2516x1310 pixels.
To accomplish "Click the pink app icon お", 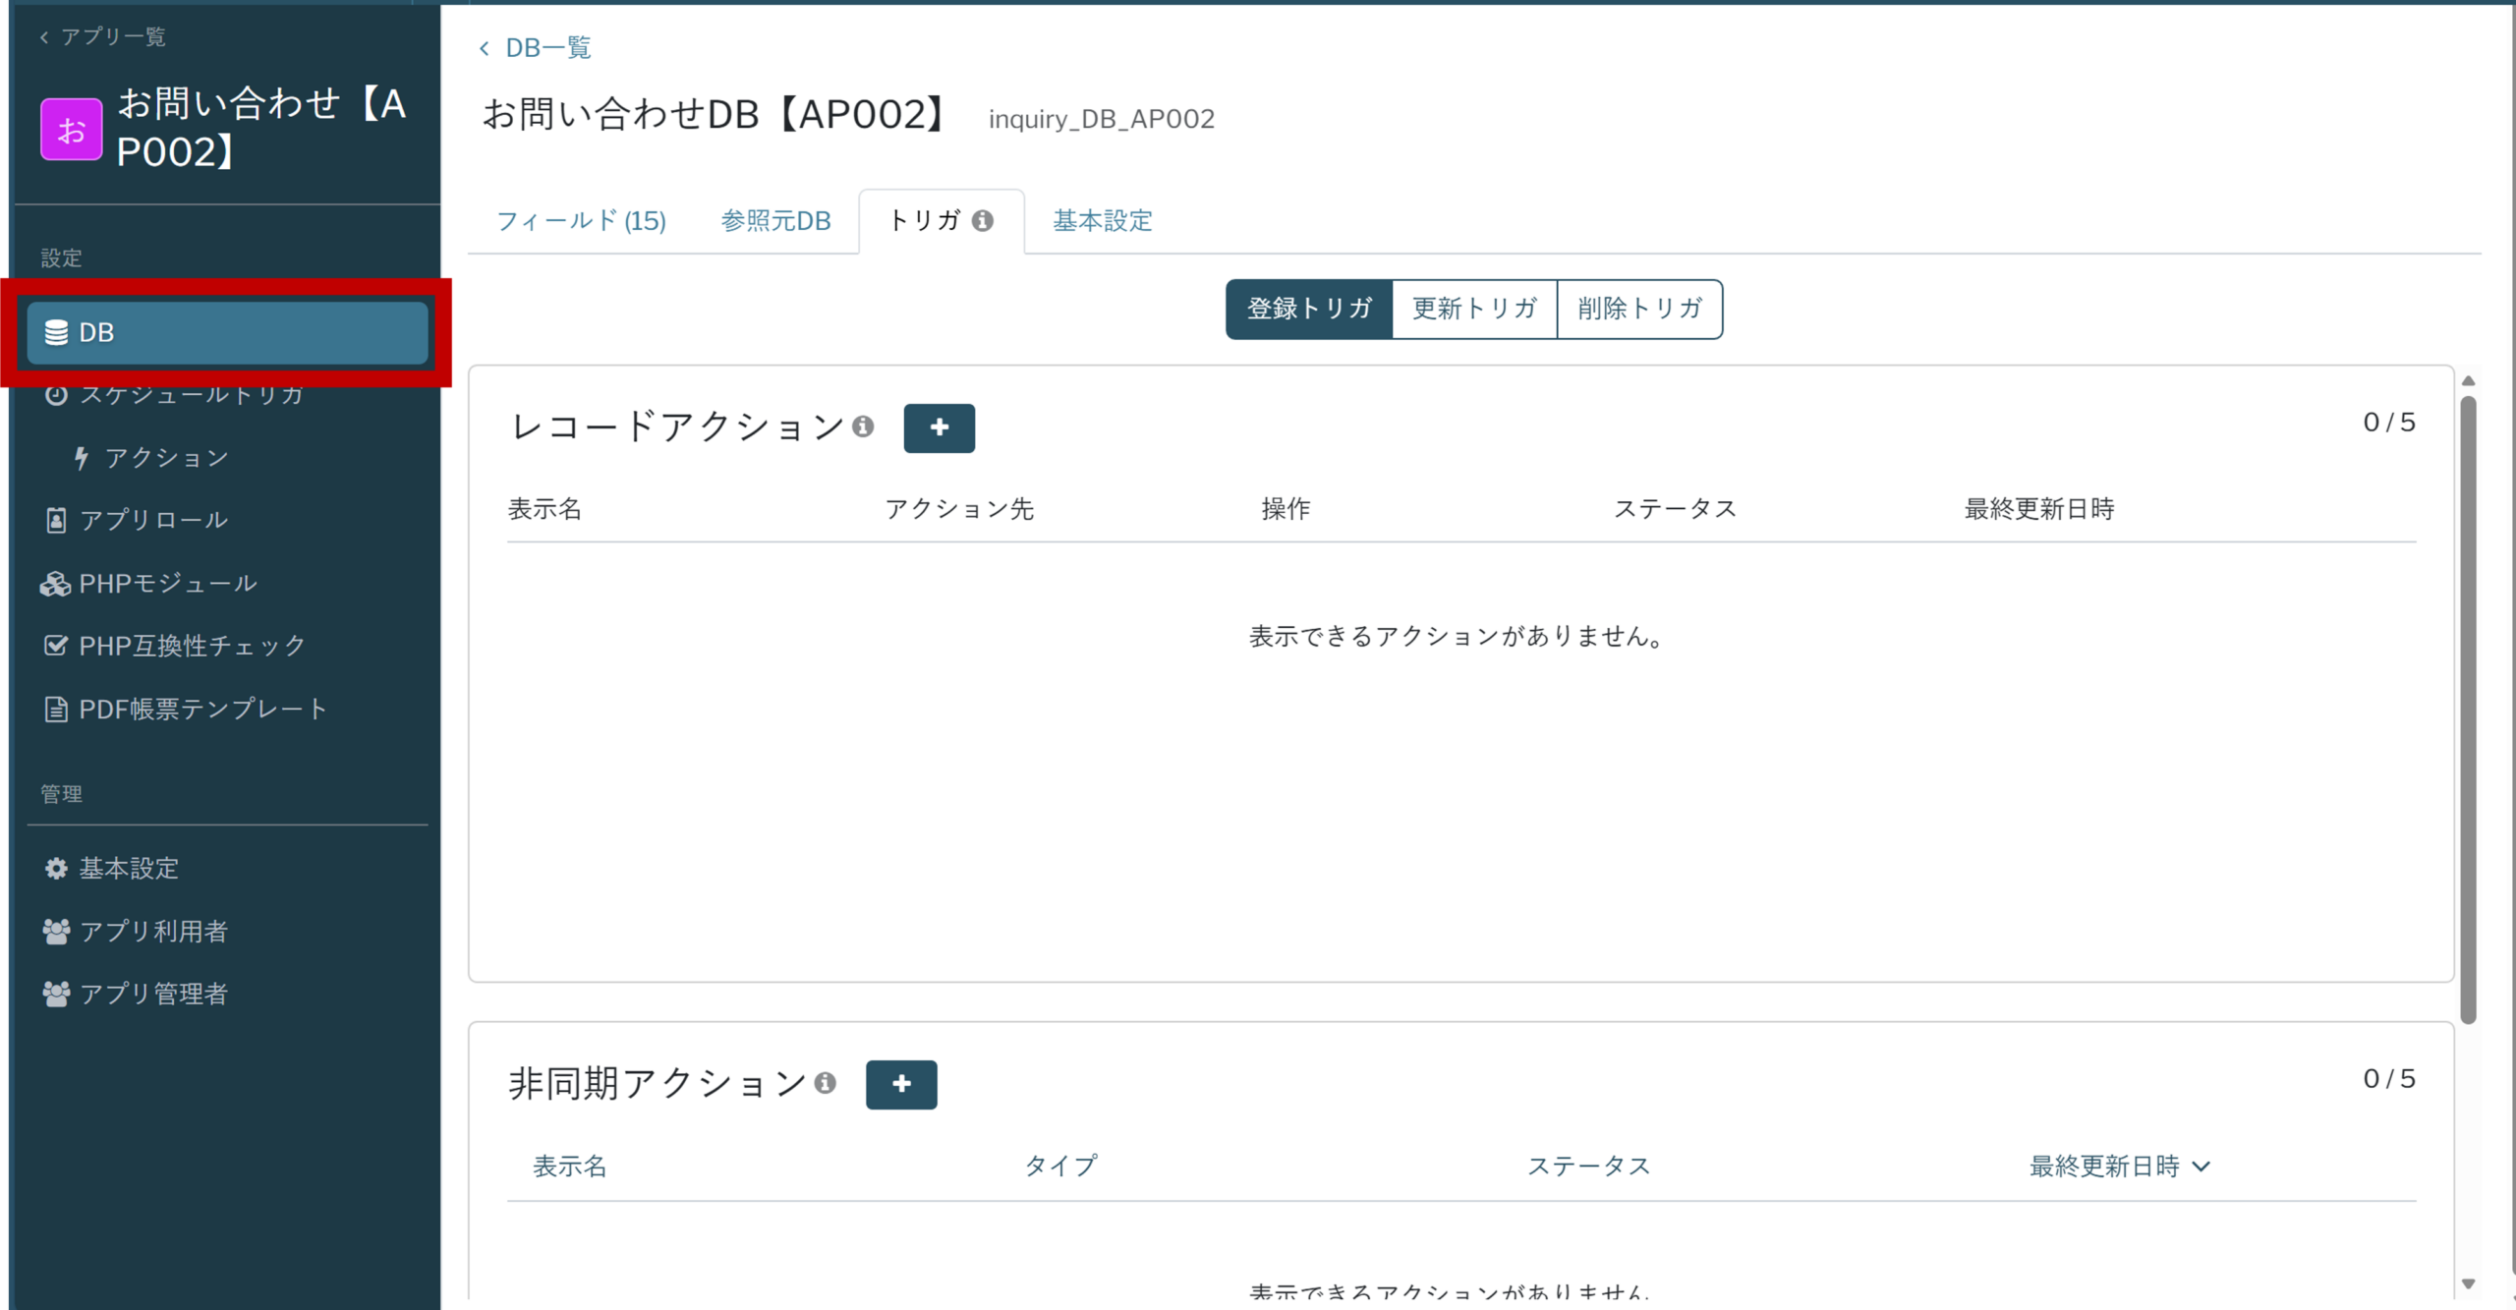I will (x=71, y=129).
